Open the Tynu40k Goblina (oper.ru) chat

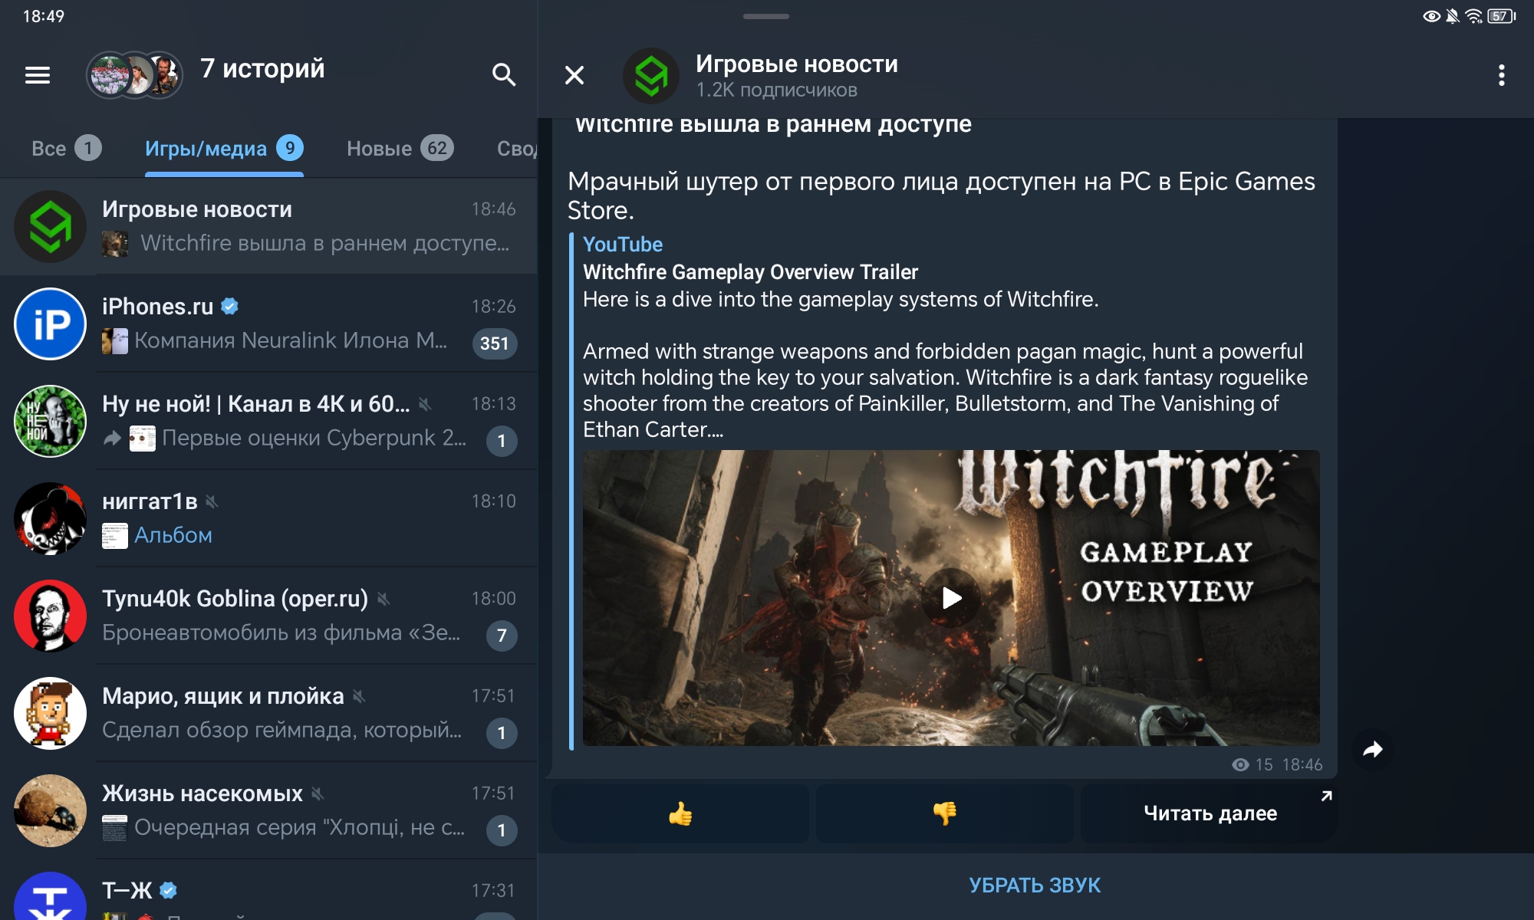[268, 616]
